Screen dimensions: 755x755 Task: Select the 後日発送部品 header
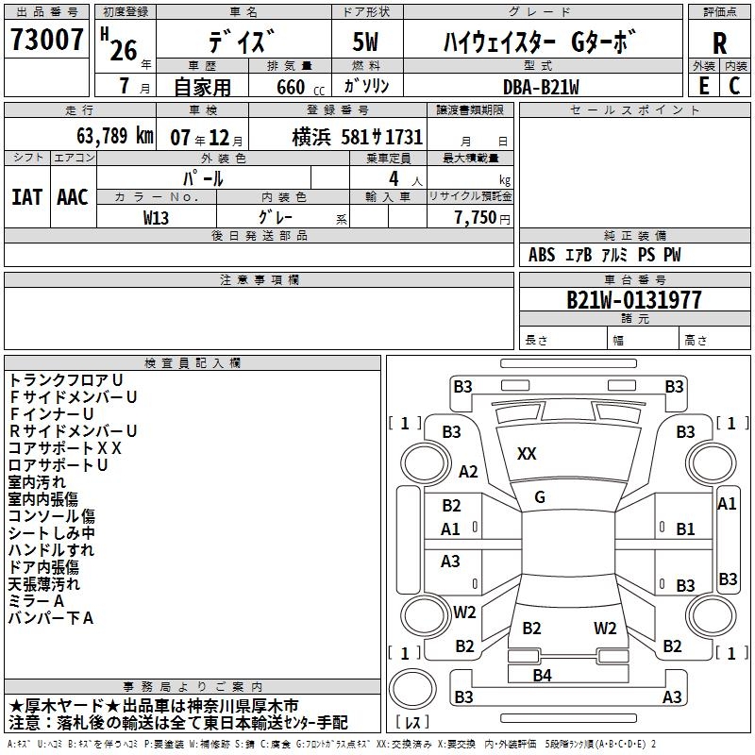point(259,235)
